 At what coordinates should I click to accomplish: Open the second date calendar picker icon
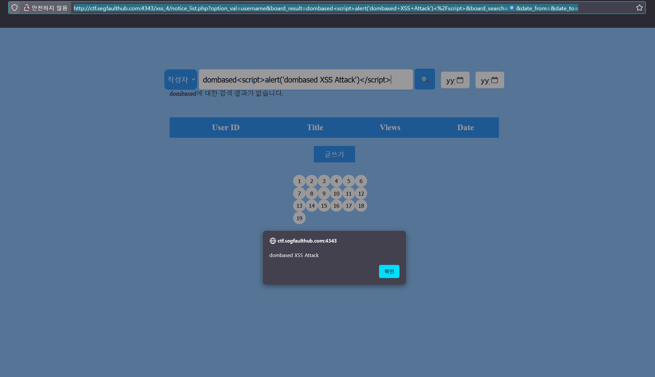(x=495, y=80)
